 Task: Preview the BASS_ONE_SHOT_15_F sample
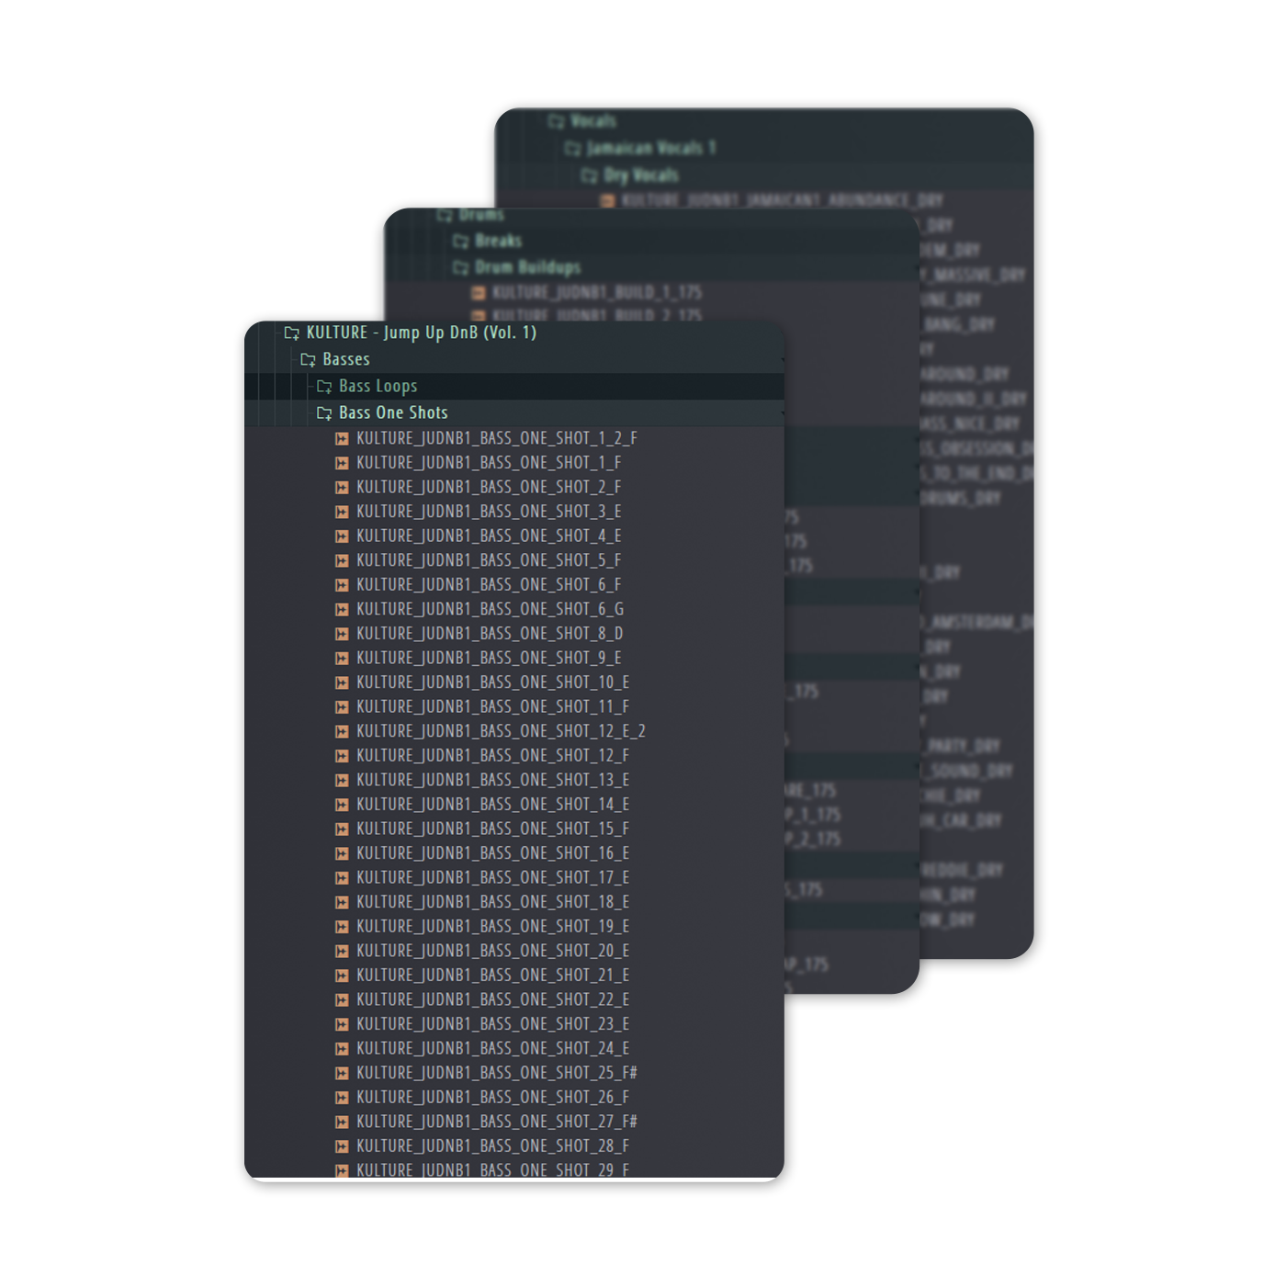(492, 829)
